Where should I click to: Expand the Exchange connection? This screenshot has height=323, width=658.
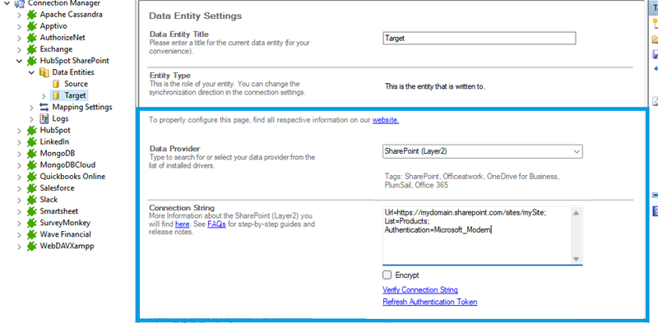[19, 49]
